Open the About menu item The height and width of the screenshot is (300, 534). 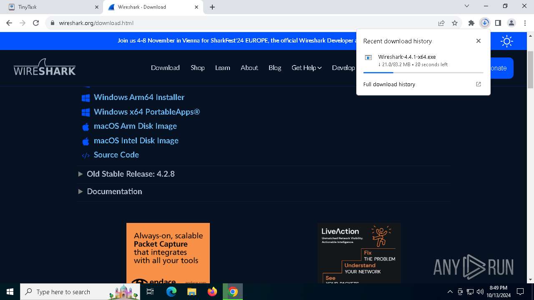pos(249,67)
